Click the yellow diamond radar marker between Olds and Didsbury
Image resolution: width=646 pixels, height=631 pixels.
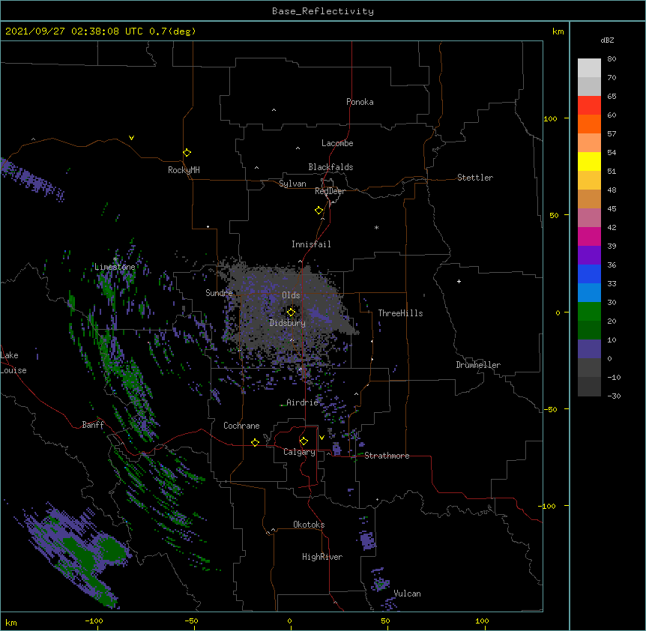(x=291, y=313)
